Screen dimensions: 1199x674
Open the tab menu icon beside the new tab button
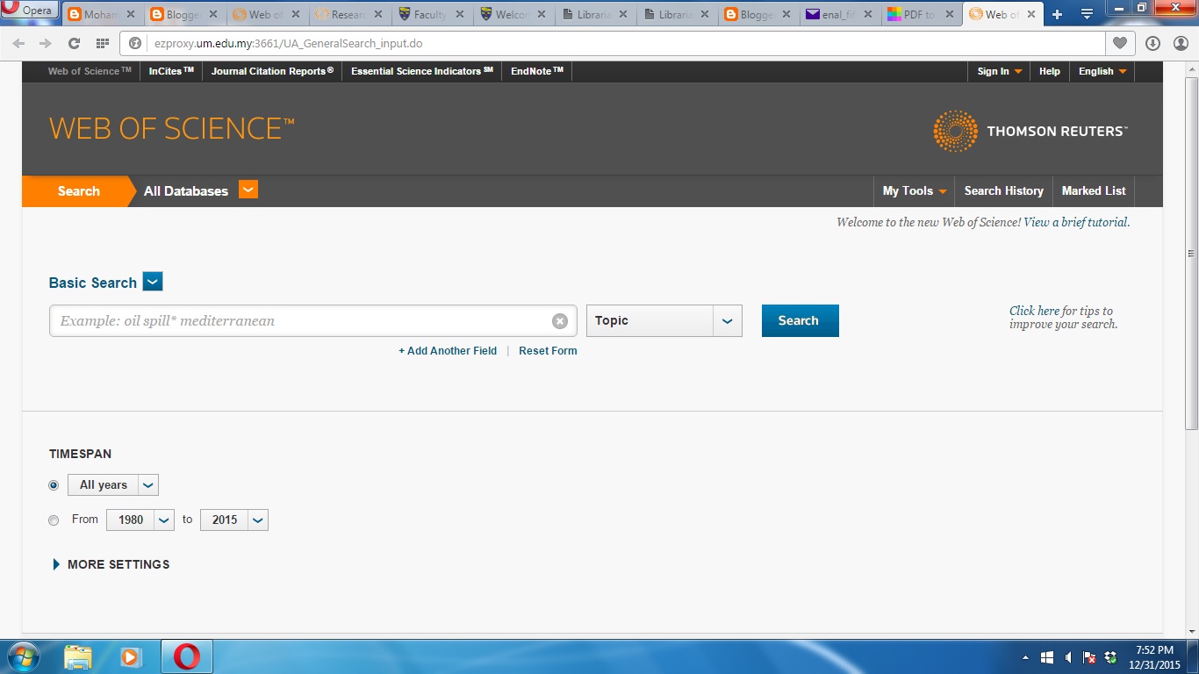point(1087,14)
